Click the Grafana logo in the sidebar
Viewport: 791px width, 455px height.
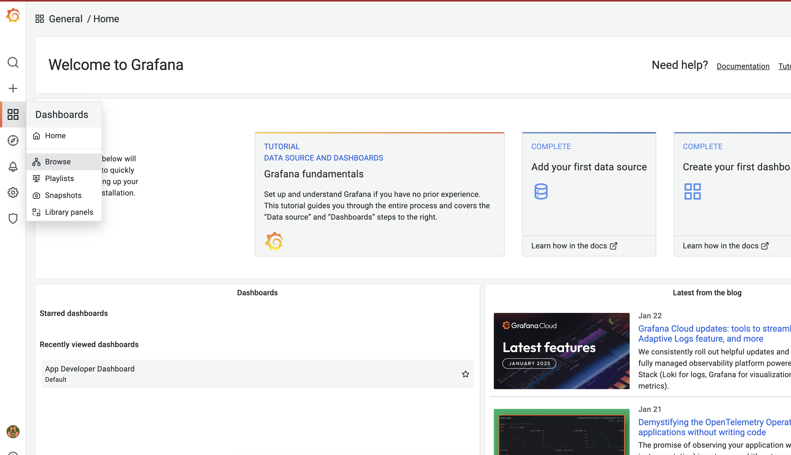pos(13,15)
